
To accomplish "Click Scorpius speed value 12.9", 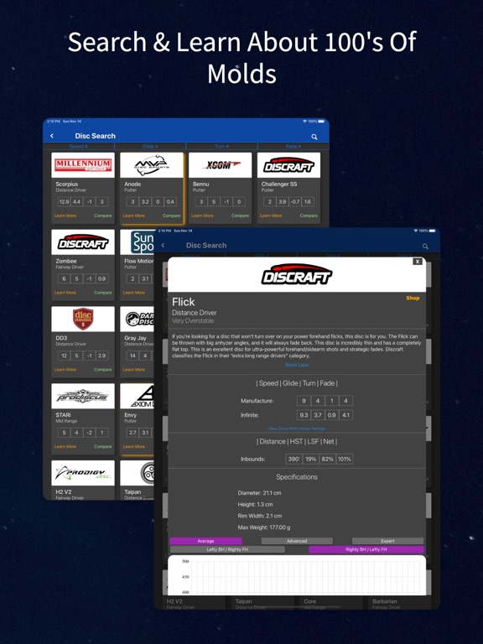I will (x=64, y=201).
